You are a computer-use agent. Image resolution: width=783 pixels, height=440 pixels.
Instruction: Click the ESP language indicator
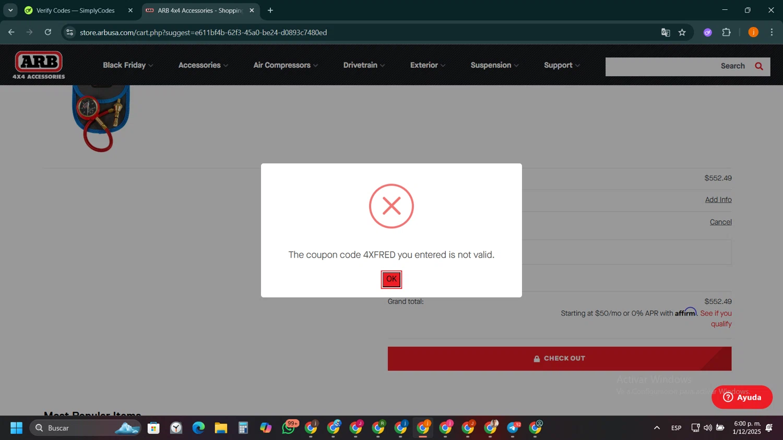point(677,428)
